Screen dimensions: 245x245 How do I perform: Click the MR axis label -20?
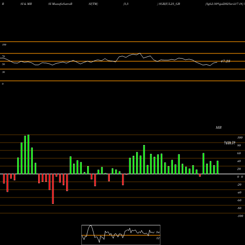pos(239,185)
